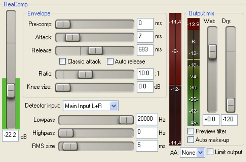Toggle the Auto release checkbox
246x162 pixels.
[110, 61]
